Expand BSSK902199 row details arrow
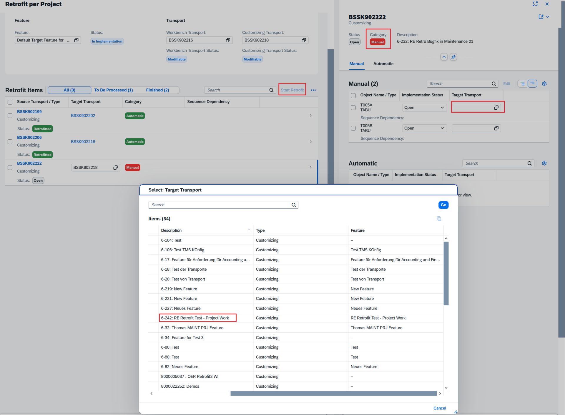The height and width of the screenshot is (415, 565). pyautogui.click(x=310, y=116)
